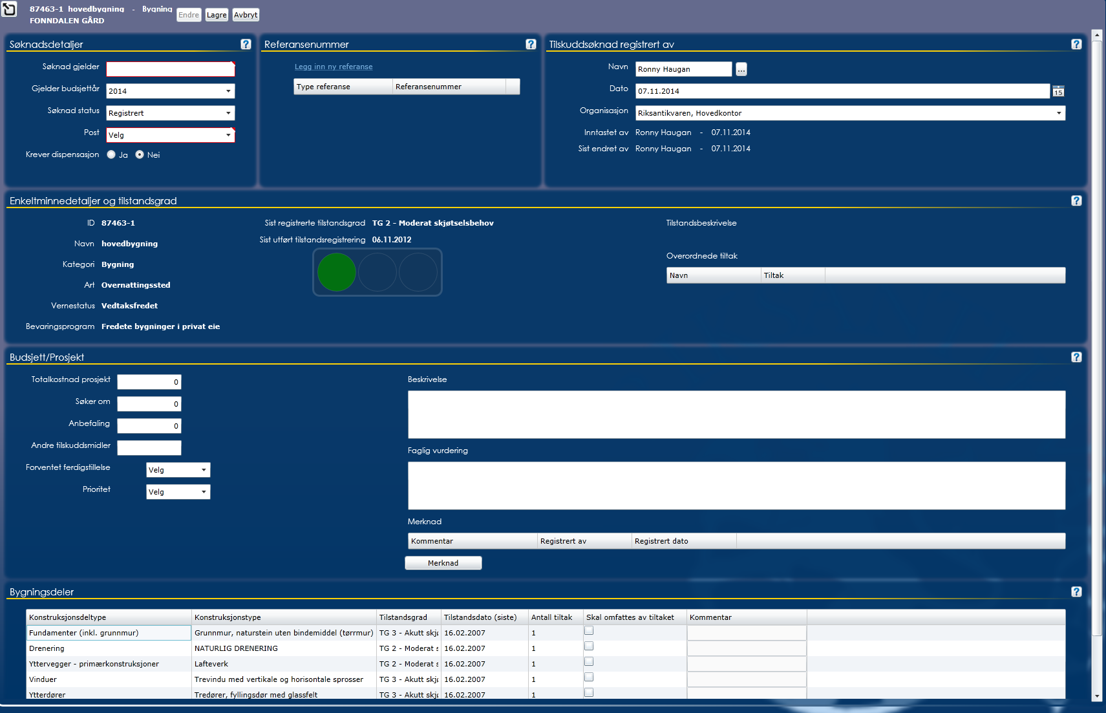Click the disabled Endre button
The width and height of the screenshot is (1106, 713).
(189, 15)
